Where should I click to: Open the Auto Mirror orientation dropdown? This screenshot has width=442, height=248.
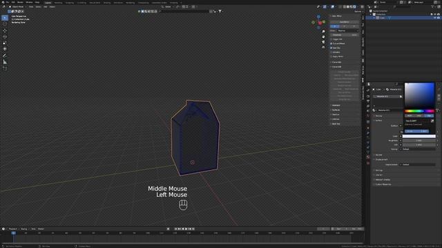point(348,30)
